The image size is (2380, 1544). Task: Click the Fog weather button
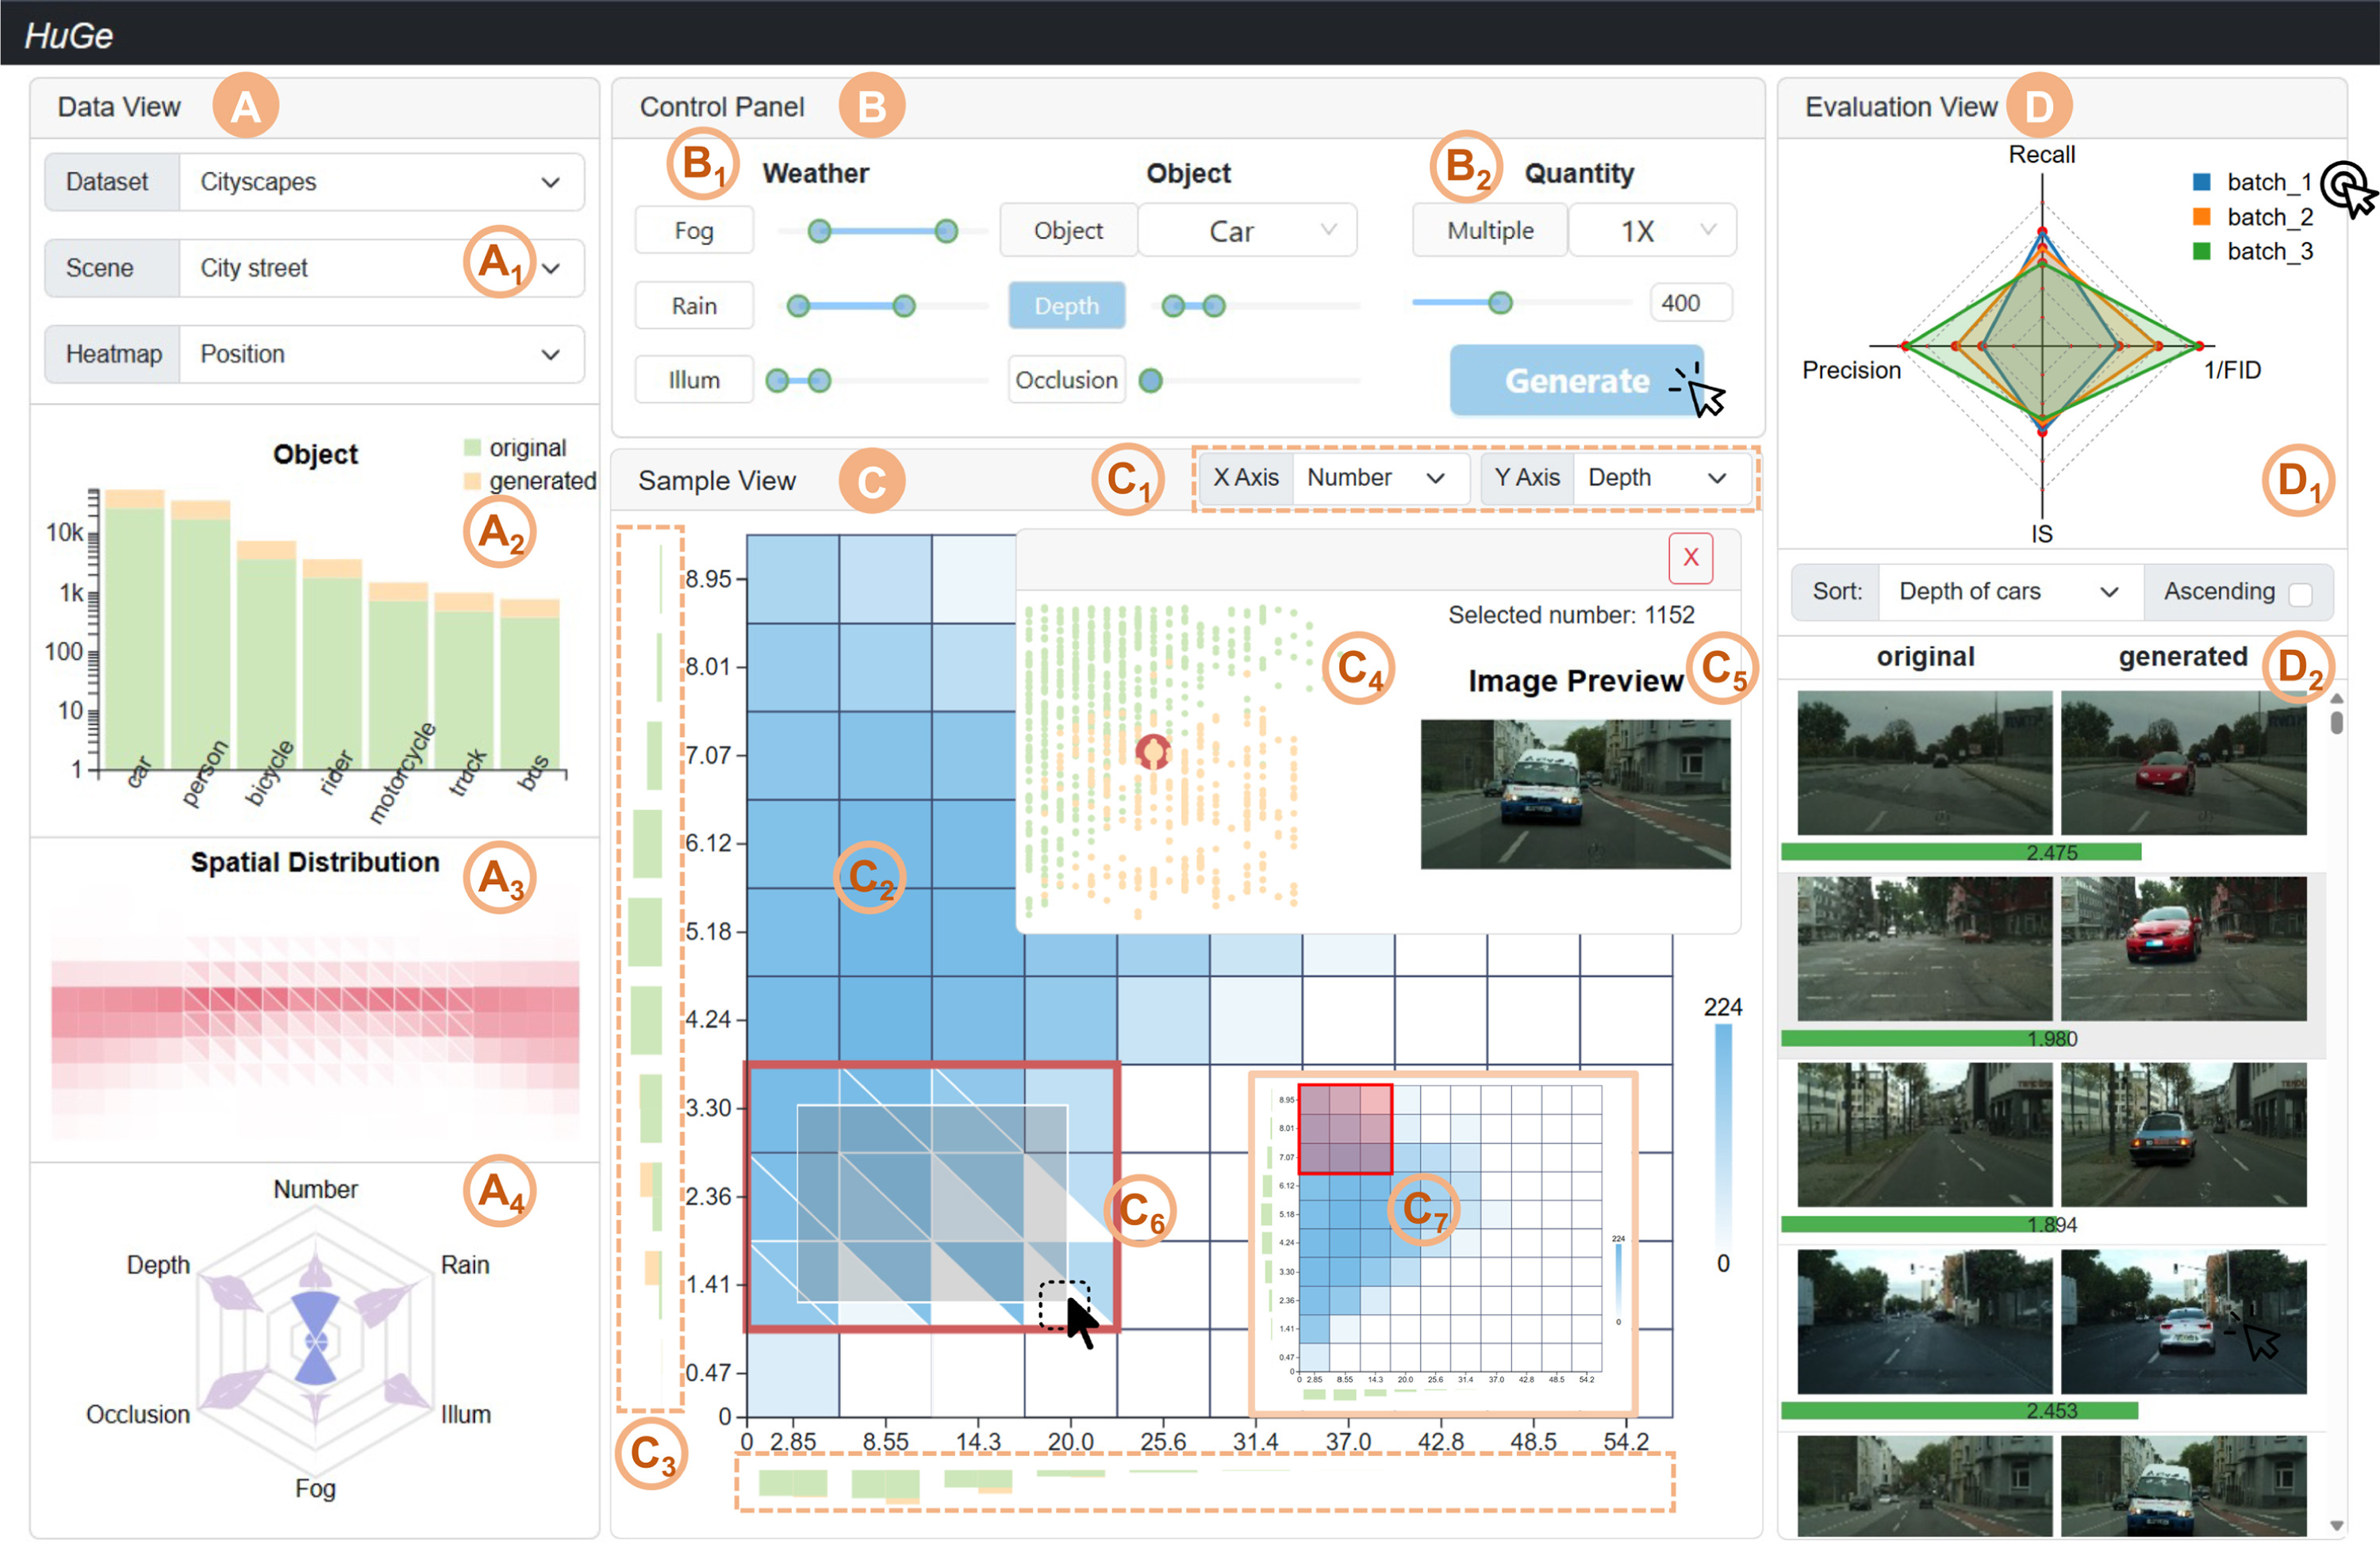pyautogui.click(x=693, y=231)
